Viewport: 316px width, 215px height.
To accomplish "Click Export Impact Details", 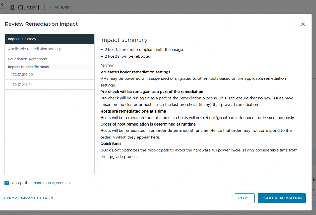I will 29,198.
